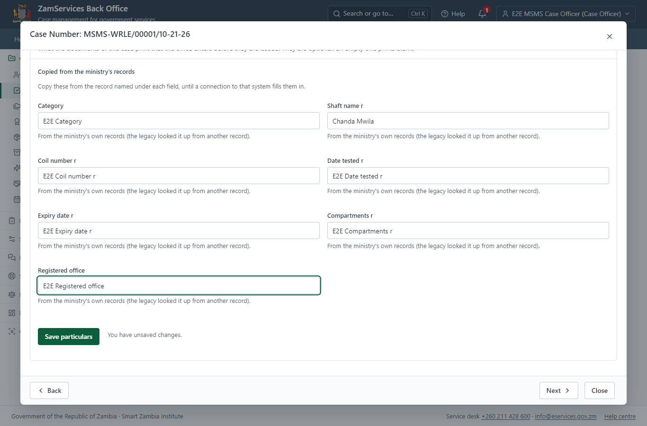Image resolution: width=647 pixels, height=426 pixels.
Task: Open the scan search sidebar icon
Action: coord(12,331)
